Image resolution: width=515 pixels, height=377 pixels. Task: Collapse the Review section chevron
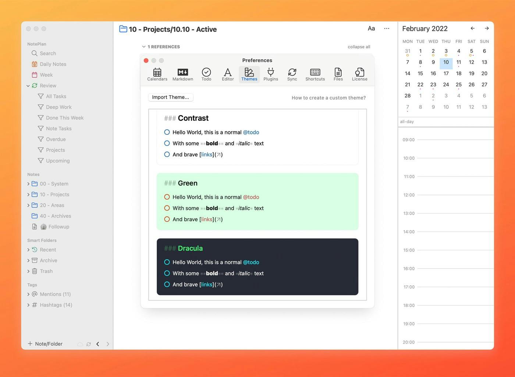(28, 86)
